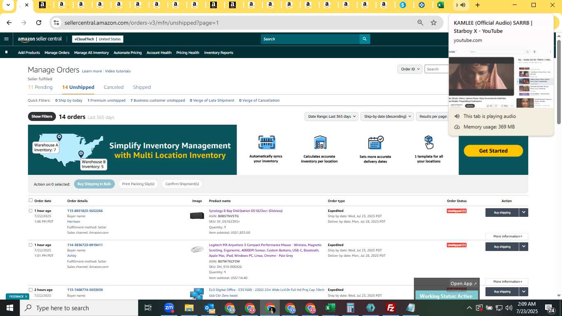Reload the page with refresh icon
The width and height of the screenshot is (562, 316).
39,23
